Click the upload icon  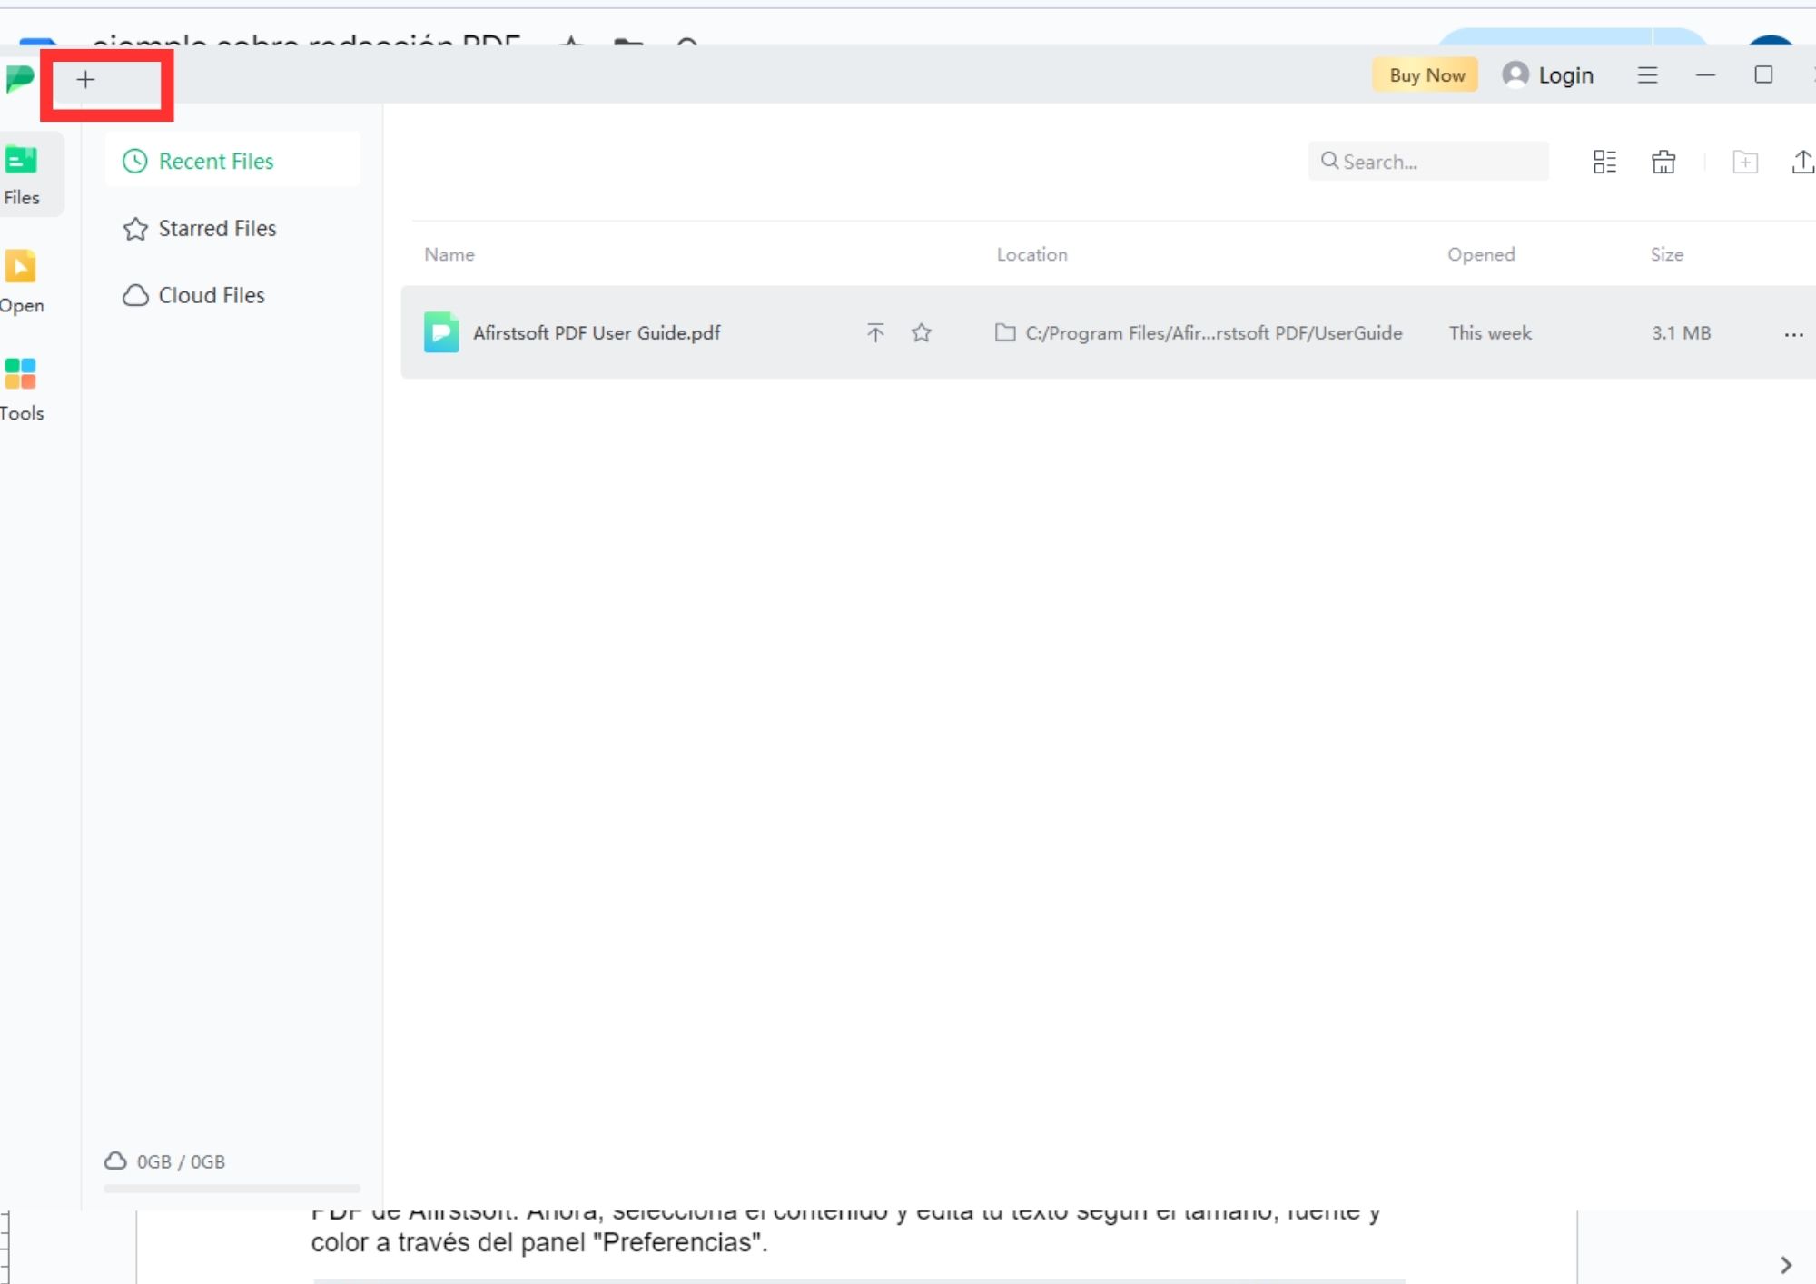pos(1802,162)
